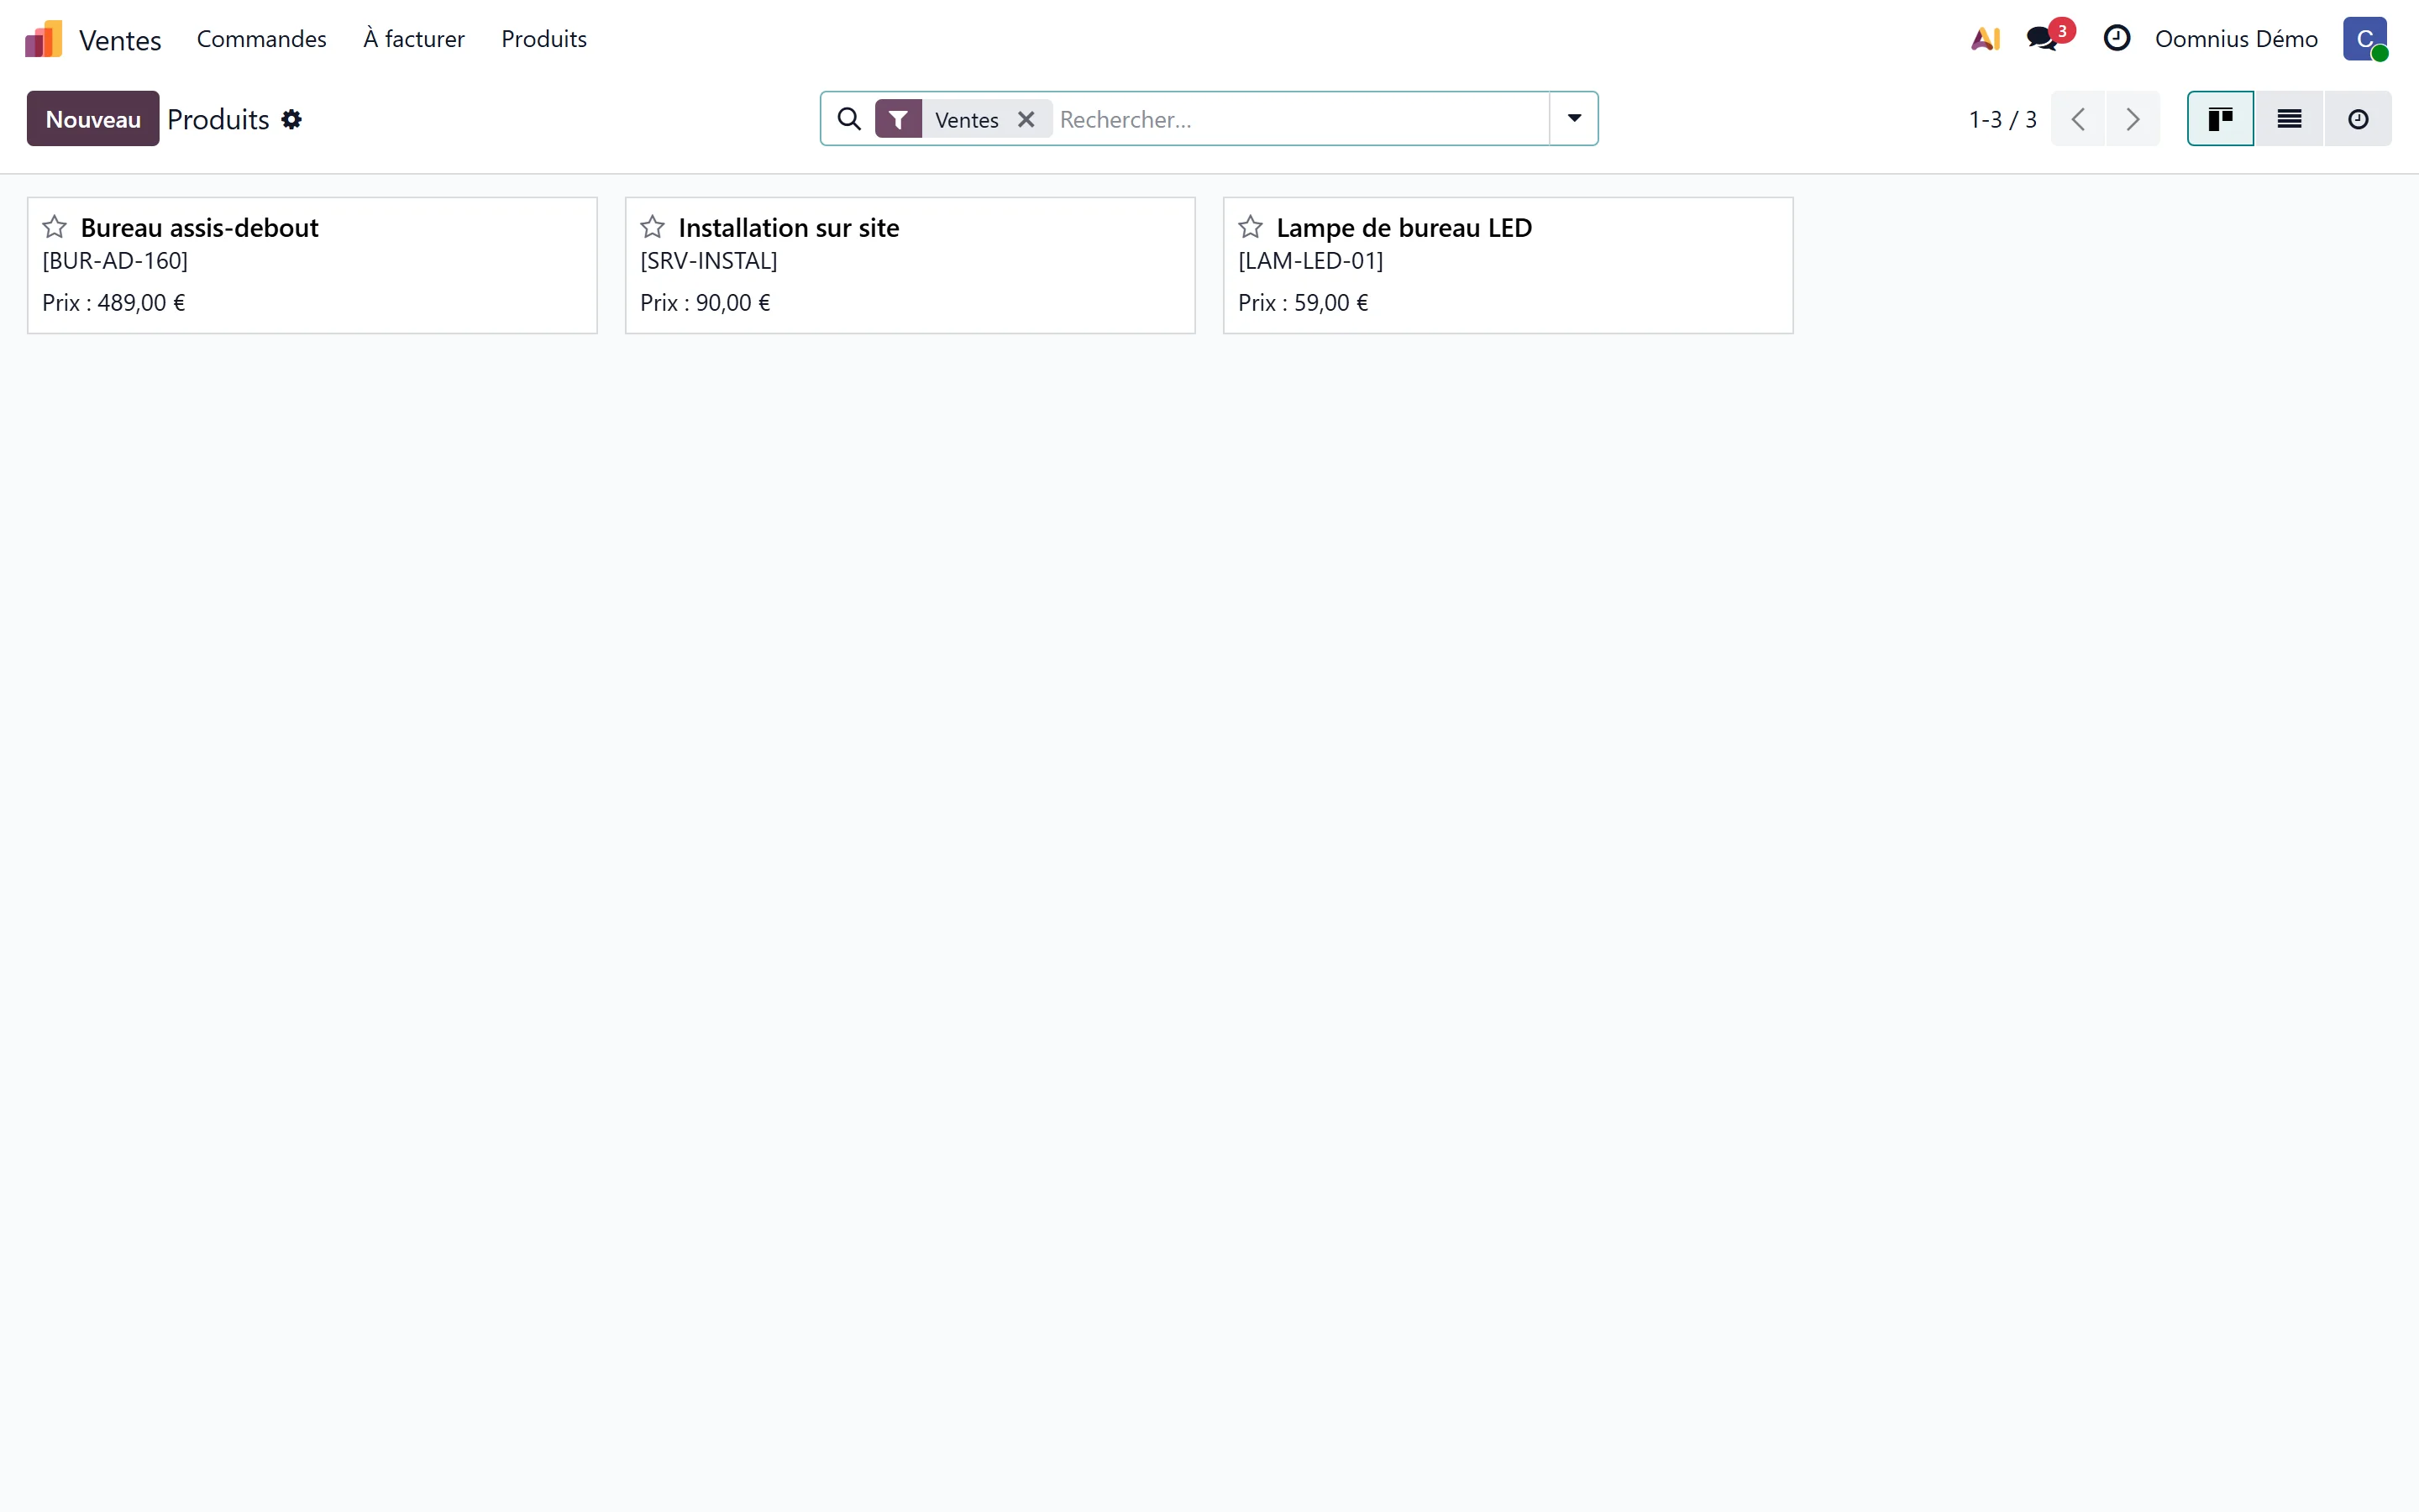Switch to List view
The width and height of the screenshot is (2419, 1512).
[x=2289, y=119]
